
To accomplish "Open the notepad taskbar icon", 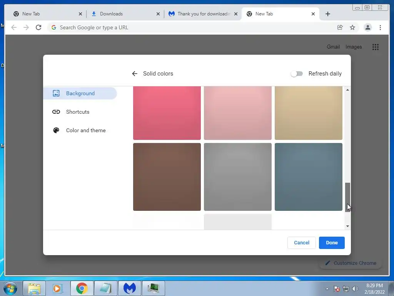I will click(106, 288).
